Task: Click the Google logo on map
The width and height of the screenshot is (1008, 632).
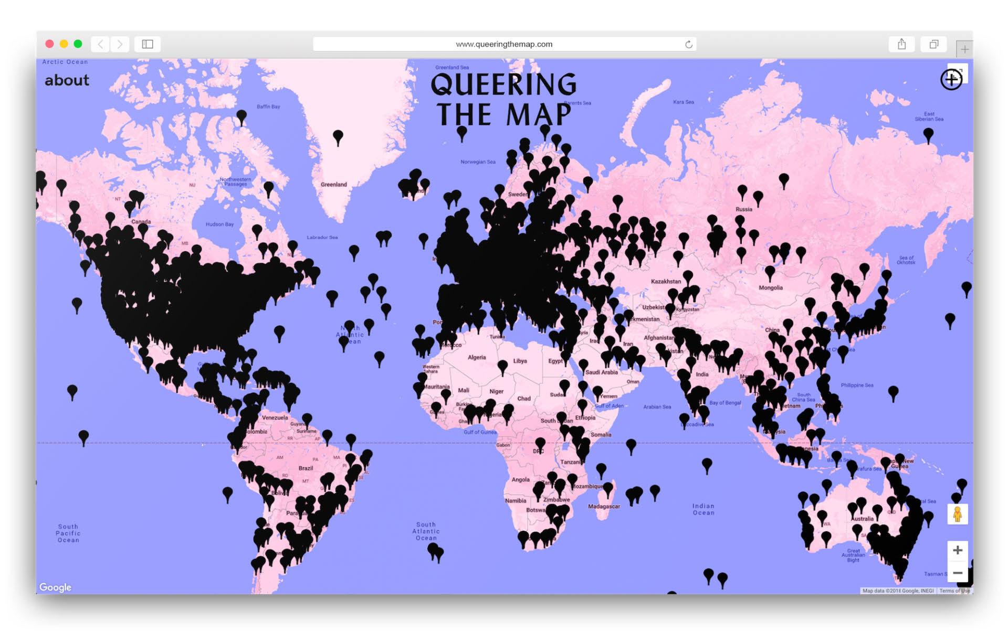Action: click(x=55, y=587)
